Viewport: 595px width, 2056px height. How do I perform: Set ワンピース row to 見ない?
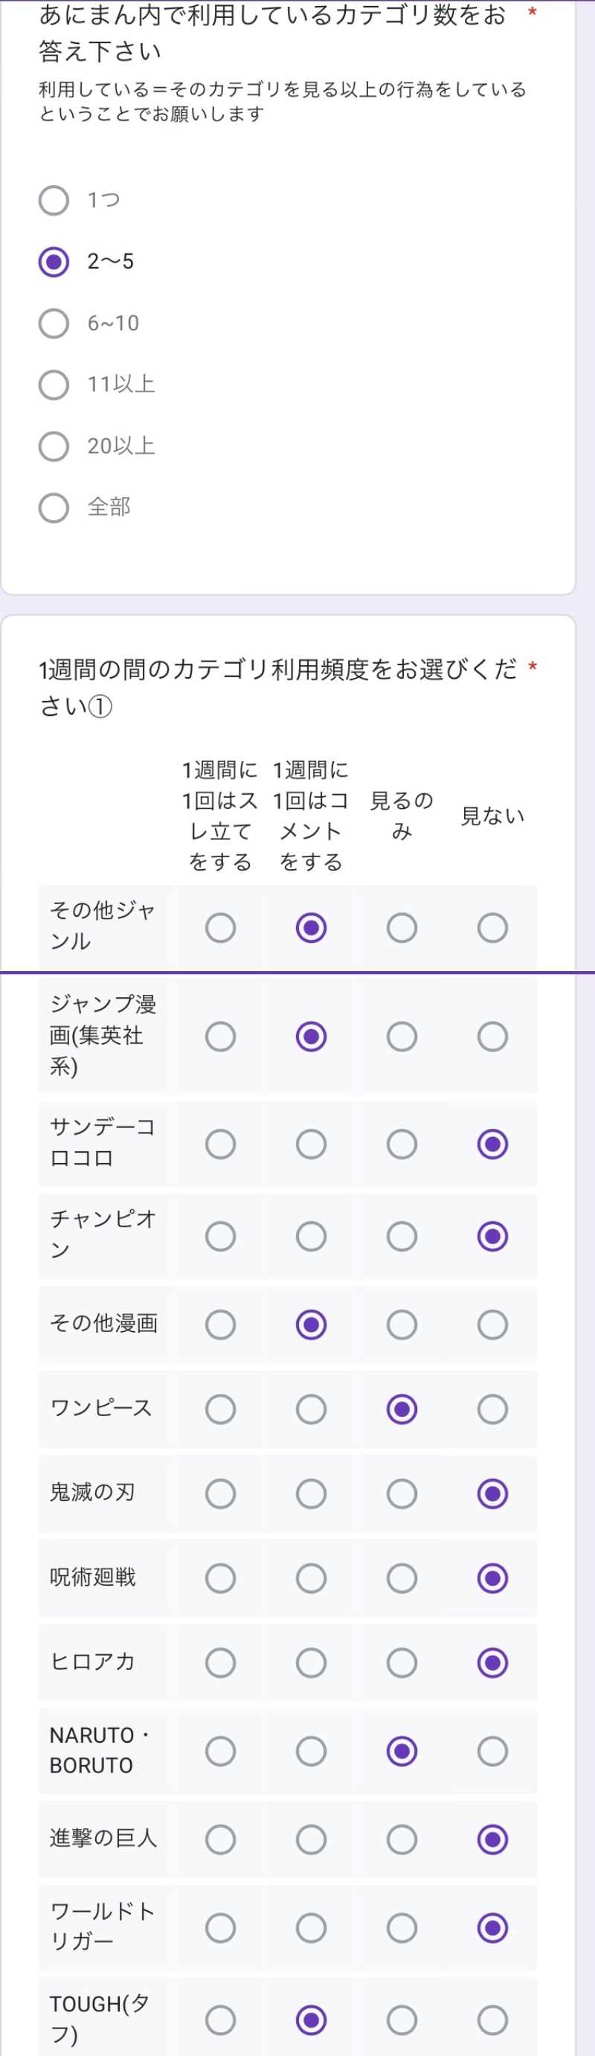[x=492, y=1409]
